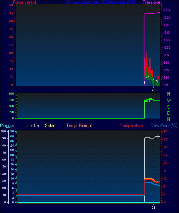Select the 45 value on the wind force axis
The height and width of the screenshot is (213, 179).
11,13
